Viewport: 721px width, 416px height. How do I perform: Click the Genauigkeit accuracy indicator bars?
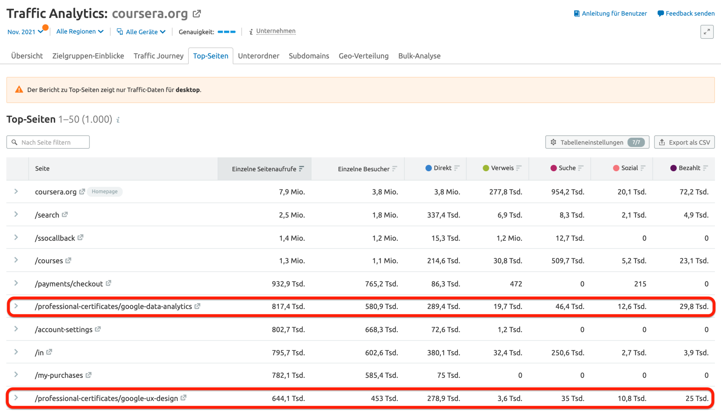pos(226,32)
